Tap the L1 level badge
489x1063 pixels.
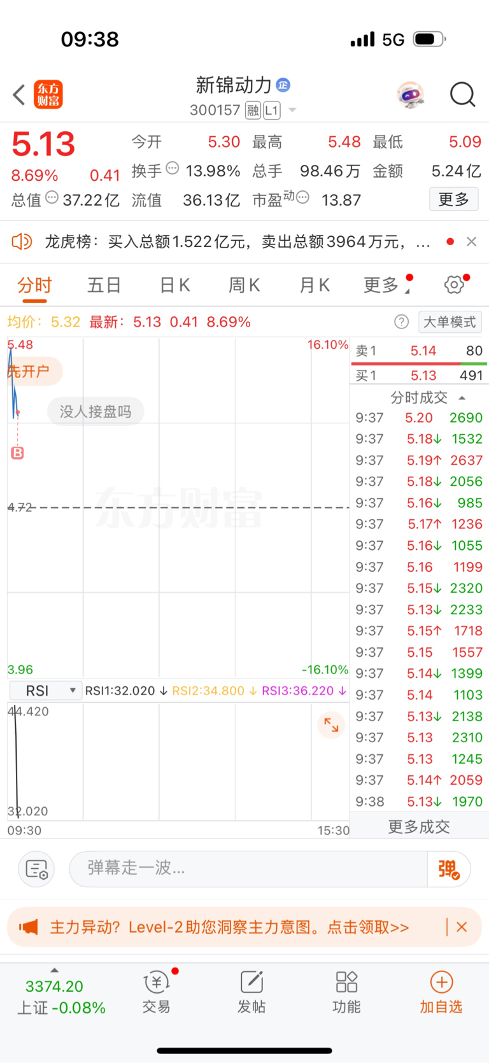point(272,111)
